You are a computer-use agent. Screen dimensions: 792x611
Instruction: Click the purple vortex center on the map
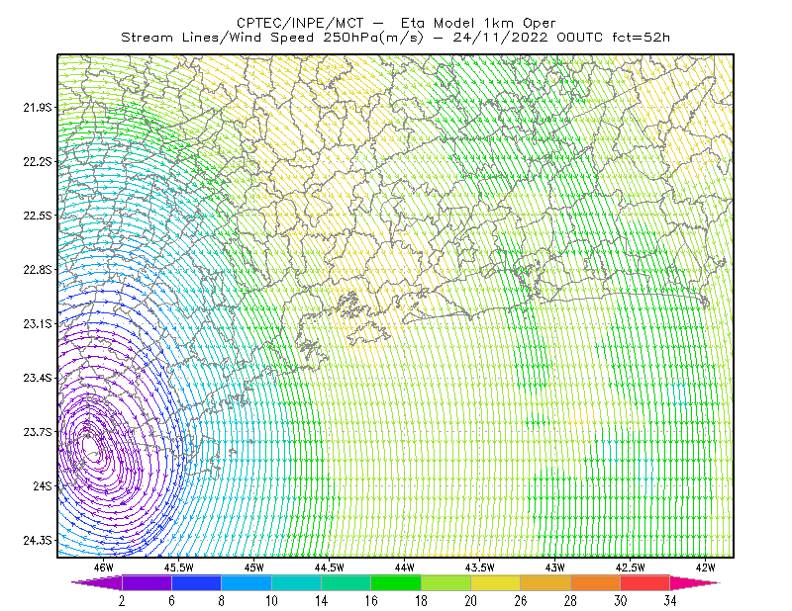(x=91, y=448)
